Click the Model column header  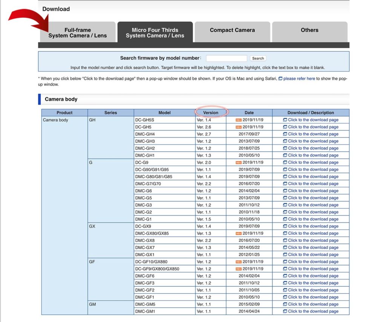coord(164,112)
